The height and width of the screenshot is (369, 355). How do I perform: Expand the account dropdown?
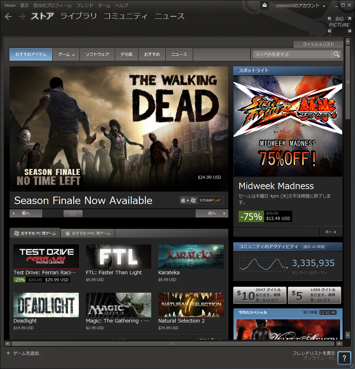click(324, 6)
